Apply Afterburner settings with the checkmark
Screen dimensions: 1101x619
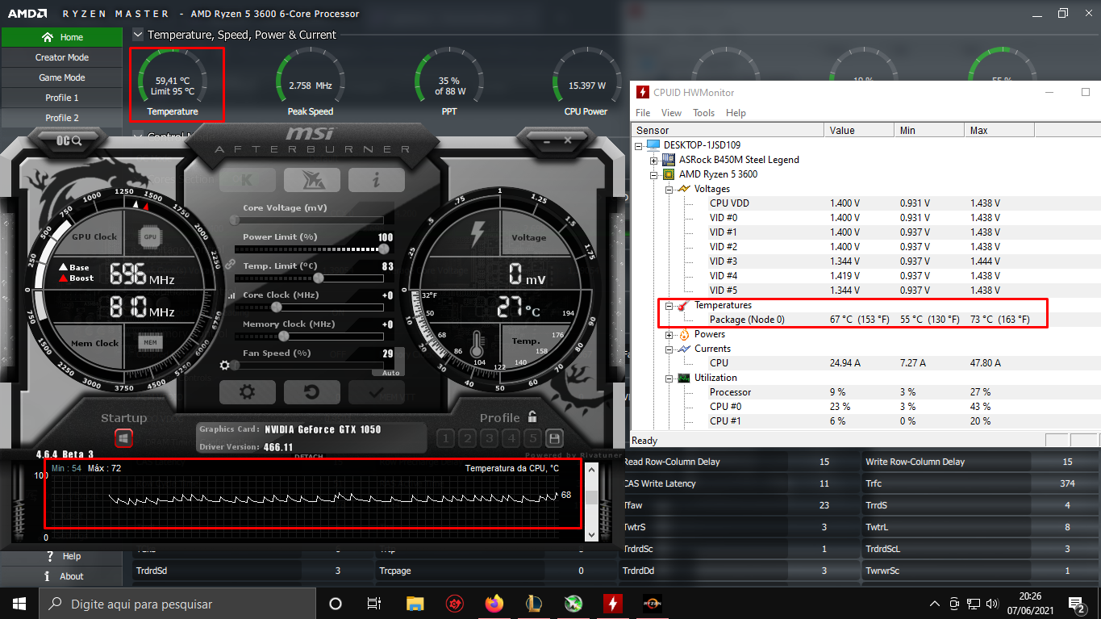[x=376, y=392]
